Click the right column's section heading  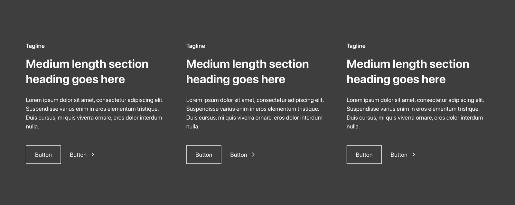coord(407,71)
